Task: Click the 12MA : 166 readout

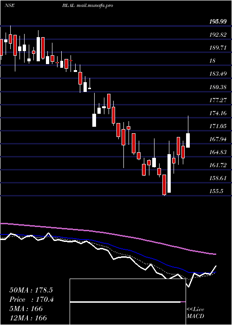Action: [x=28, y=318]
